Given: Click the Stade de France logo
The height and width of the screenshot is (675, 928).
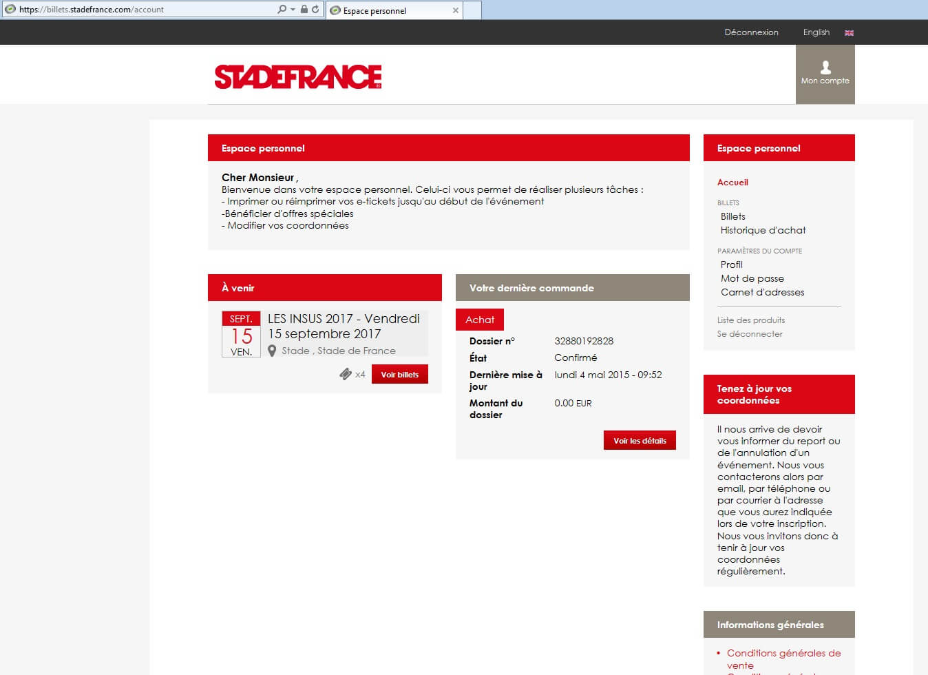Looking at the screenshot, I should [x=298, y=77].
